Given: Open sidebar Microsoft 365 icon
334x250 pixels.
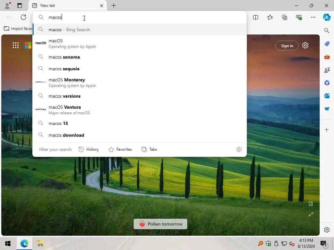Looking at the screenshot, I should click(x=327, y=83).
